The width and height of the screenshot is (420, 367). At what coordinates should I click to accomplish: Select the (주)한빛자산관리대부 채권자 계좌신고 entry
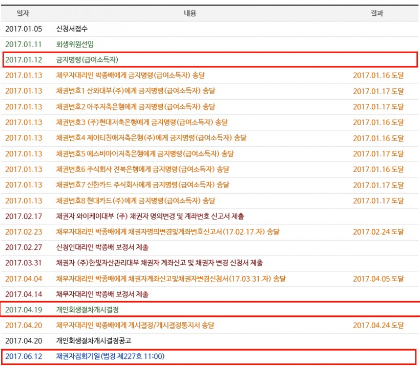click(159, 263)
